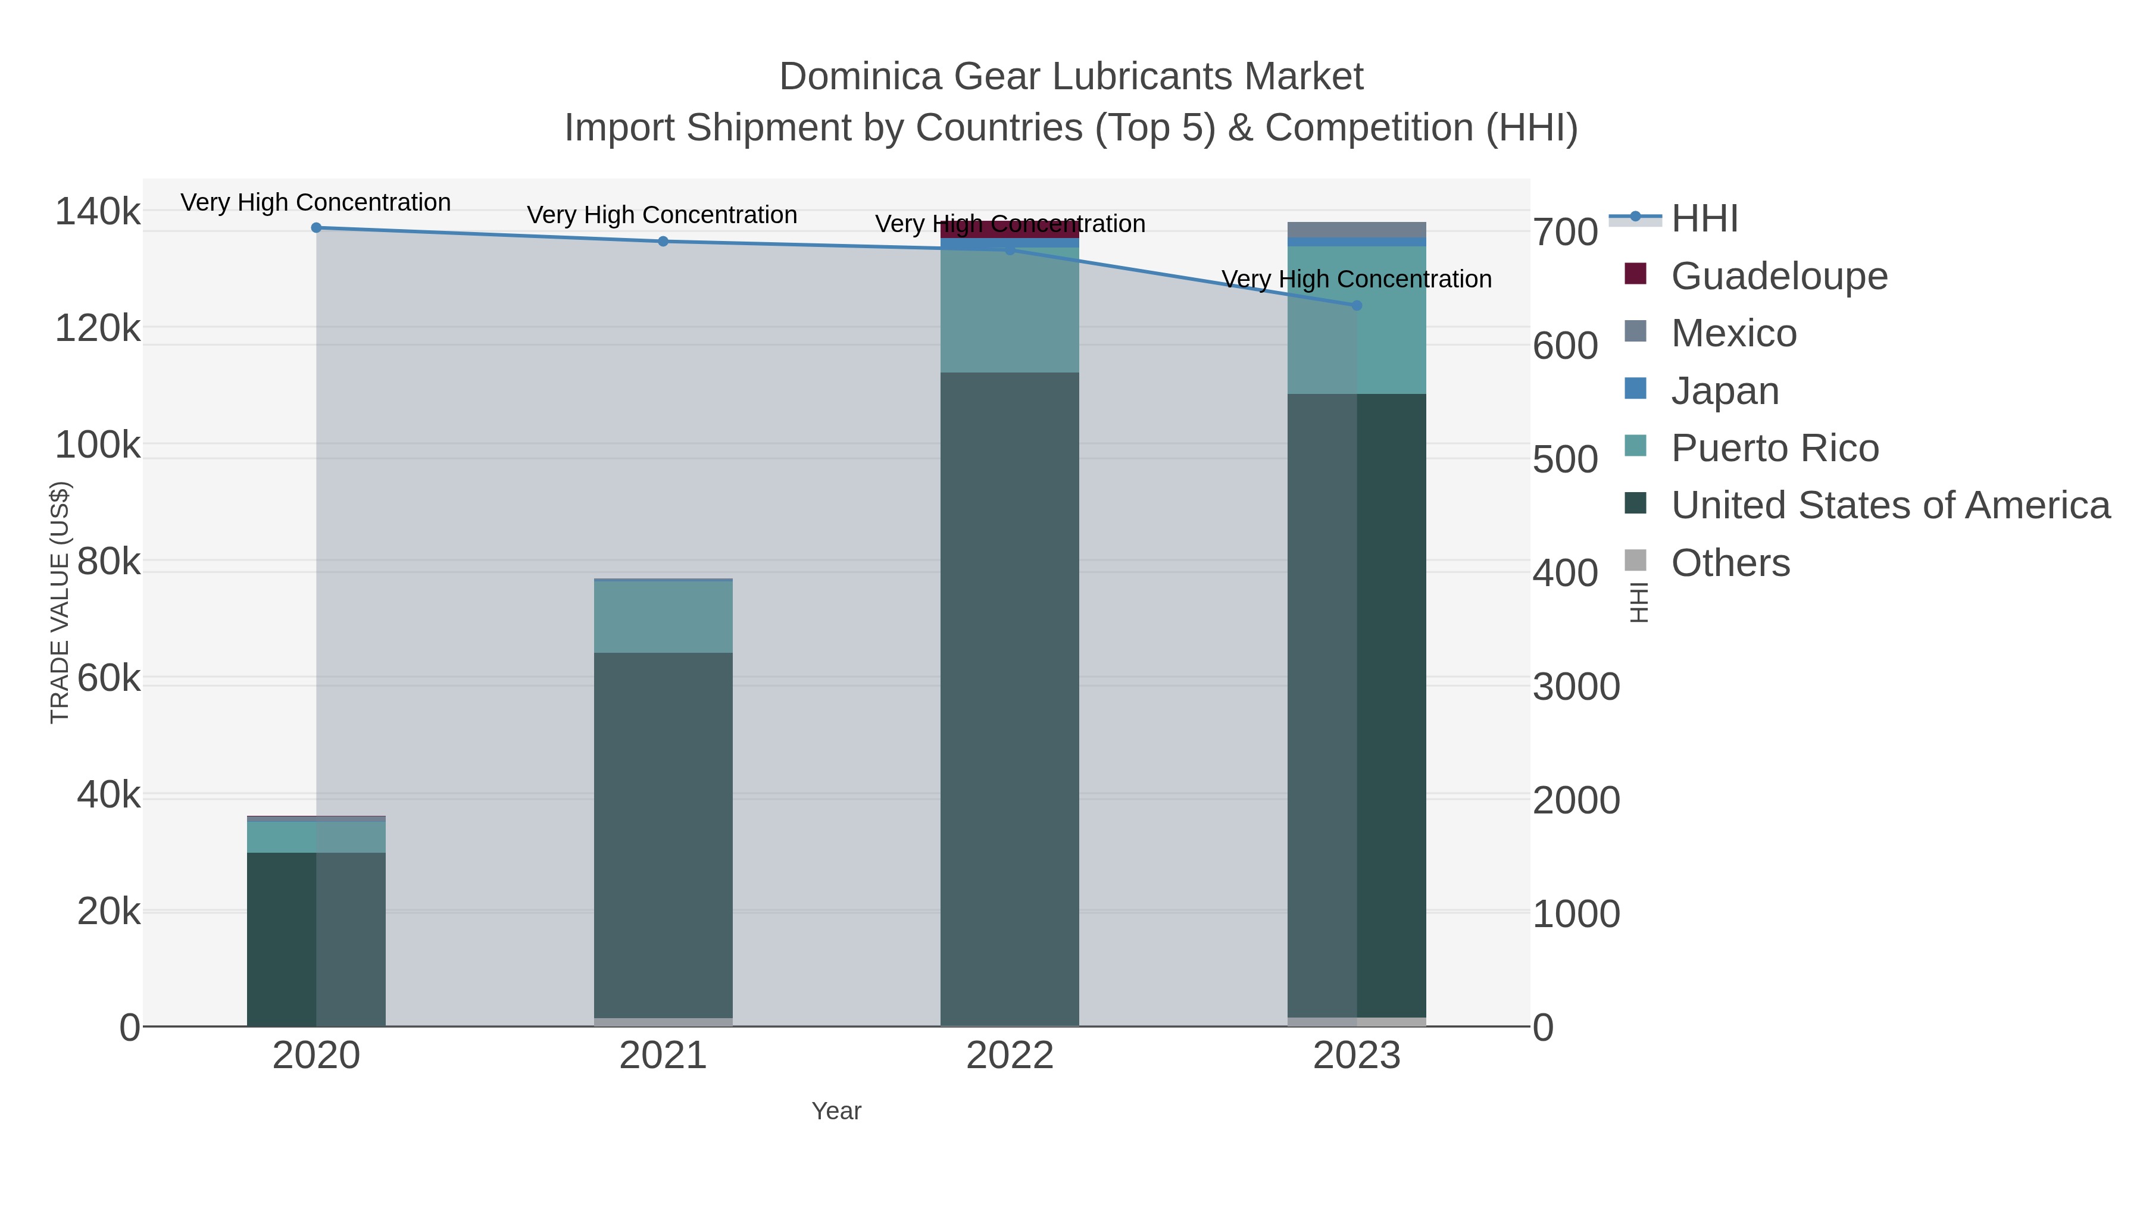Click the TRADE VALUE (US$) axis title

pos(60,602)
